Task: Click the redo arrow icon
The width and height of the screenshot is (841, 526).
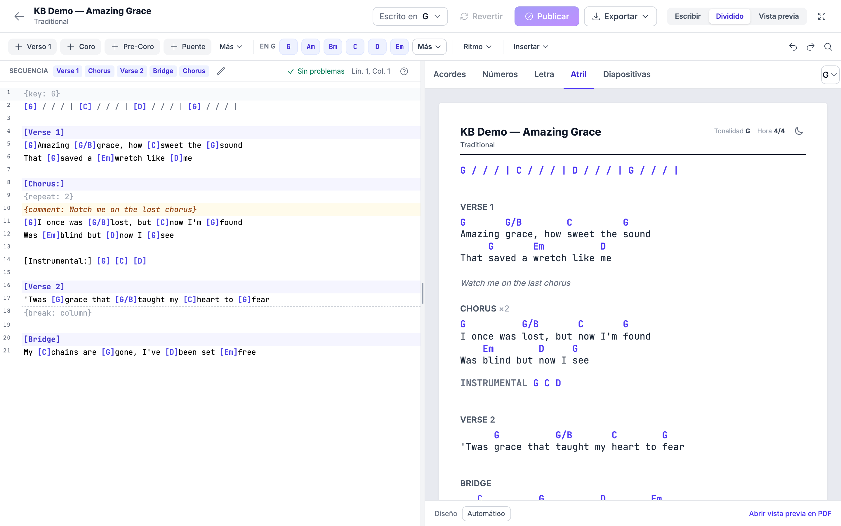Action: coord(811,47)
